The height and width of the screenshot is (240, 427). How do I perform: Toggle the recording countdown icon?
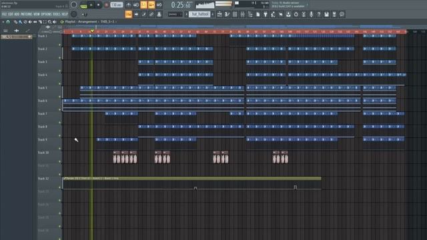coord(144,5)
